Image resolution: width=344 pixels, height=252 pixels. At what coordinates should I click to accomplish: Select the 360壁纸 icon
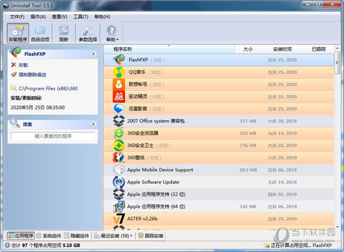(x=118, y=157)
